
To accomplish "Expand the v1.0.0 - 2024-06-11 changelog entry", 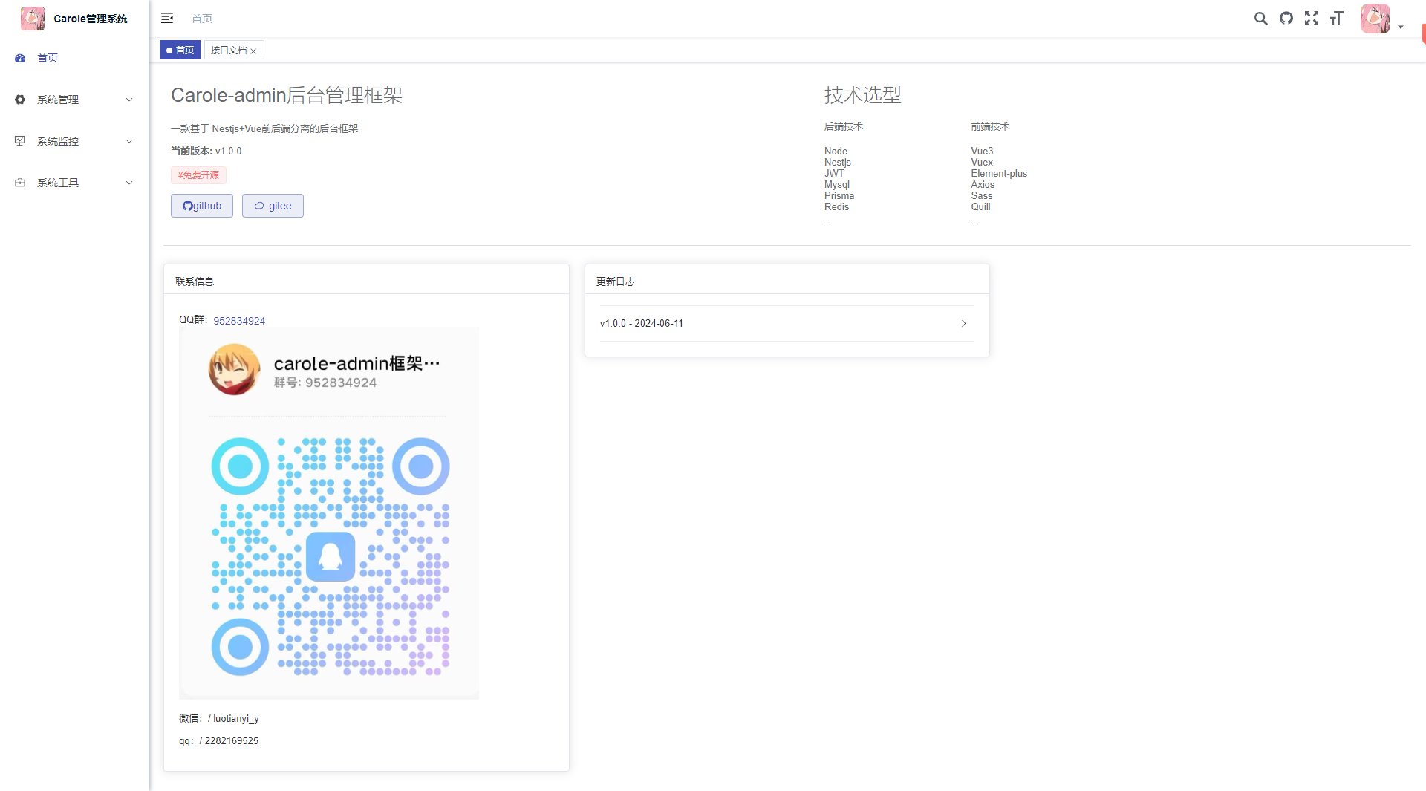I will [x=787, y=323].
